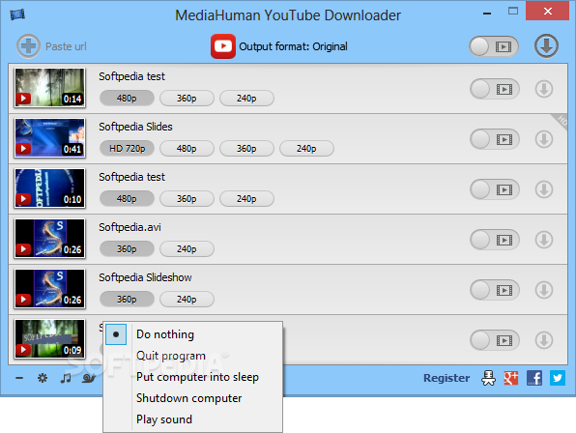The height and width of the screenshot is (433, 576).
Task: Click the Softpedia Slides title text
Action: pos(135,127)
